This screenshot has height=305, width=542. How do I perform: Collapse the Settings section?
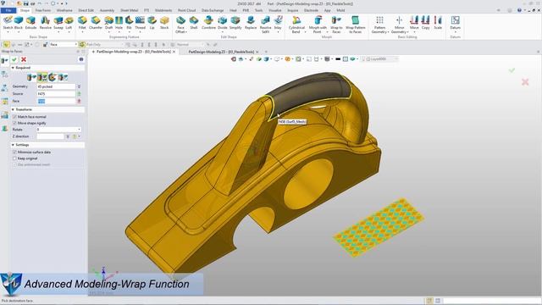(14, 145)
